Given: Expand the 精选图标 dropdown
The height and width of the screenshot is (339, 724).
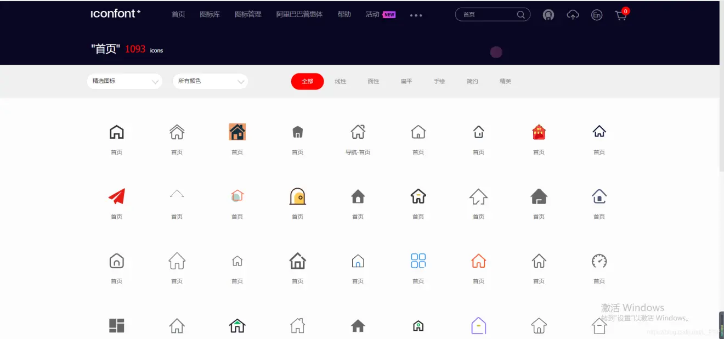Looking at the screenshot, I should click(125, 81).
